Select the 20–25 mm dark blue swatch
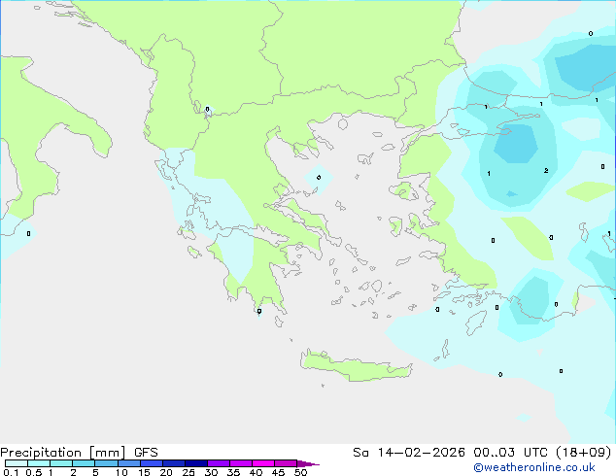The width and height of the screenshot is (616, 476). (174, 463)
